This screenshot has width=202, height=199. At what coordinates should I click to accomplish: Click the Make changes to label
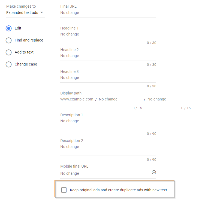(21, 6)
